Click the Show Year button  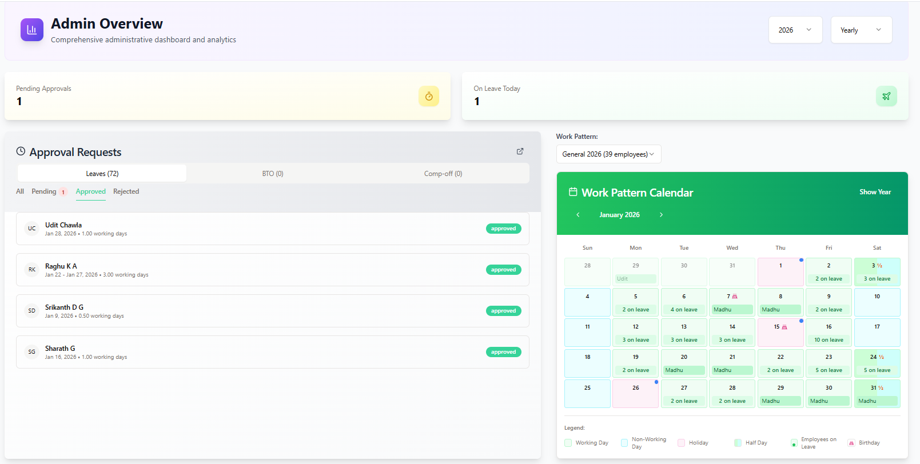tap(875, 192)
